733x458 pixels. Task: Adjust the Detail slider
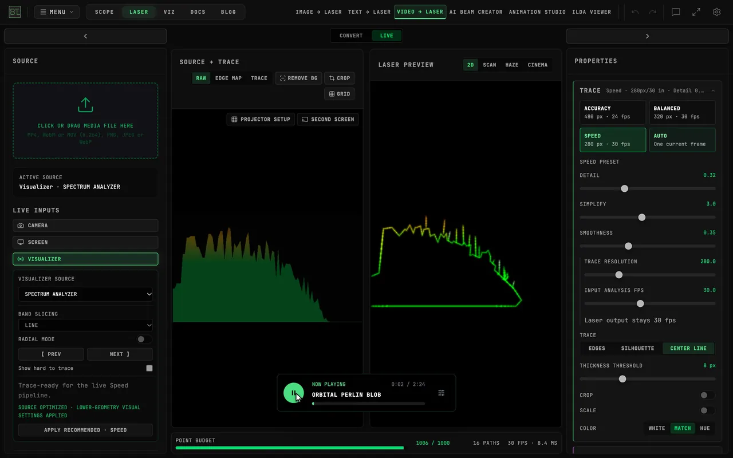point(648,188)
